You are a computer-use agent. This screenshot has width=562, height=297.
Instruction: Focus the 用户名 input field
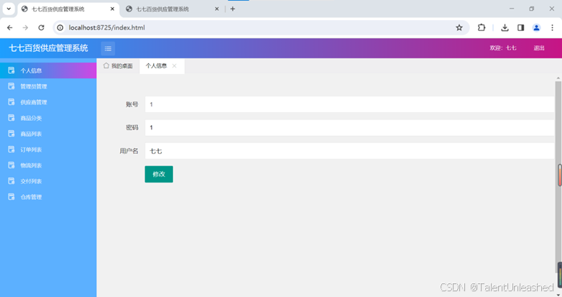pyautogui.click(x=349, y=150)
